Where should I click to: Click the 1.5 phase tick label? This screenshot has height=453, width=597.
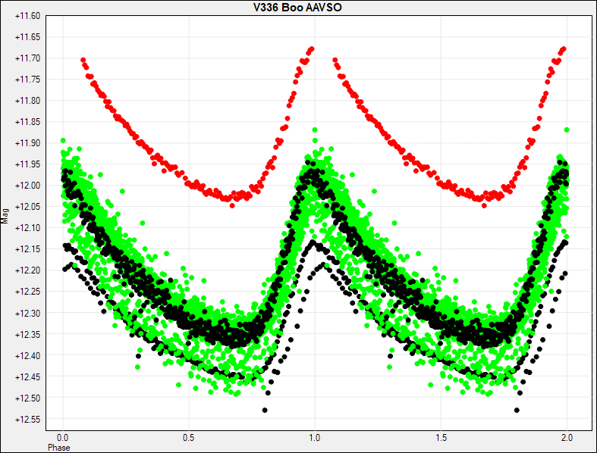click(441, 437)
